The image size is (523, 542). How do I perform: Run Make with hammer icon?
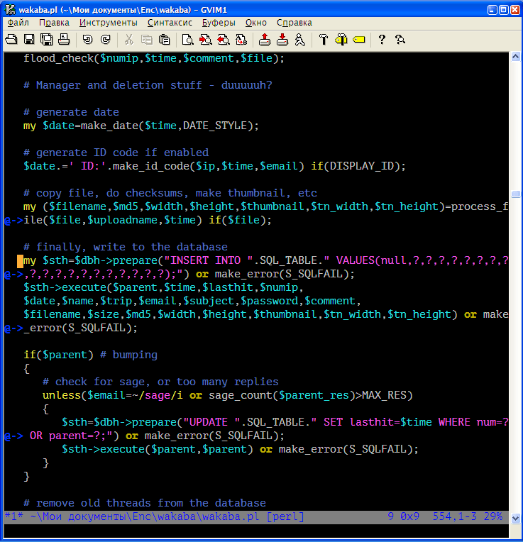click(324, 40)
